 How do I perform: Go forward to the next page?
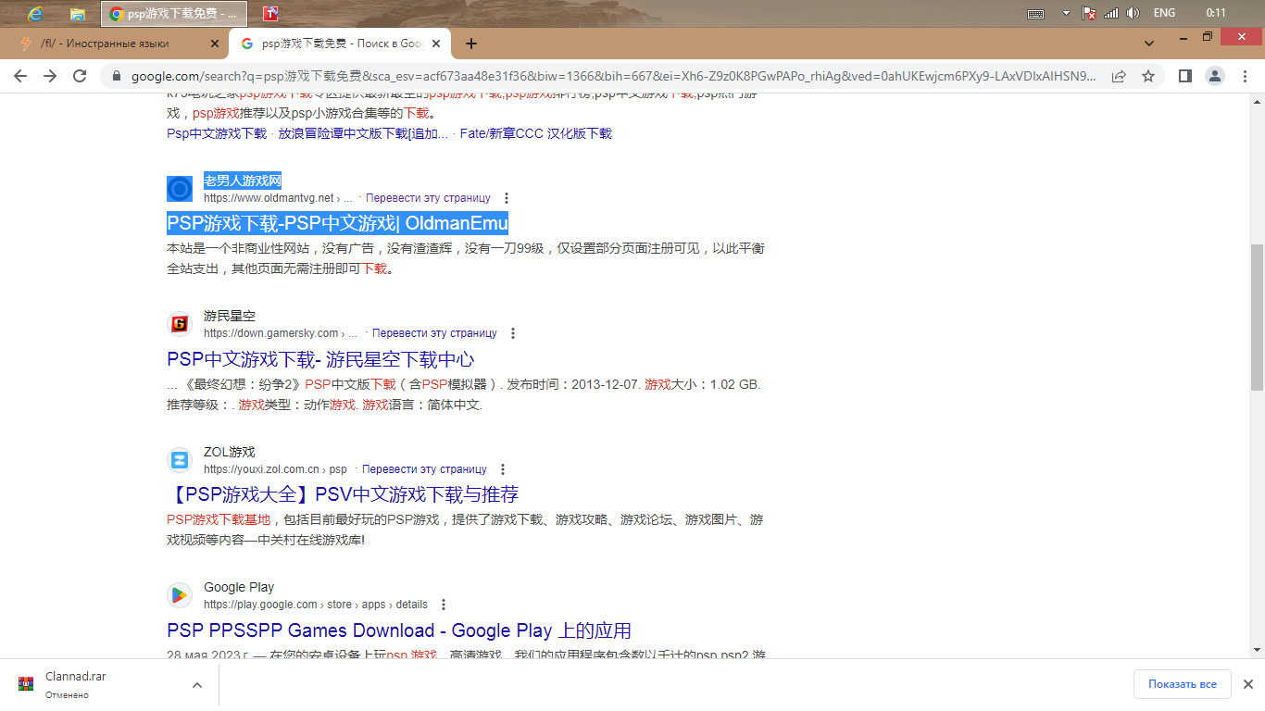point(50,76)
